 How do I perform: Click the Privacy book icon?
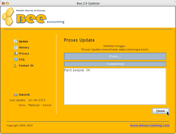(x=16, y=53)
